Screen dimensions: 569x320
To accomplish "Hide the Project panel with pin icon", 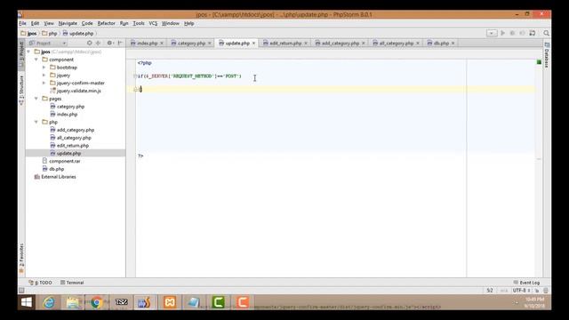I will pos(120,43).
